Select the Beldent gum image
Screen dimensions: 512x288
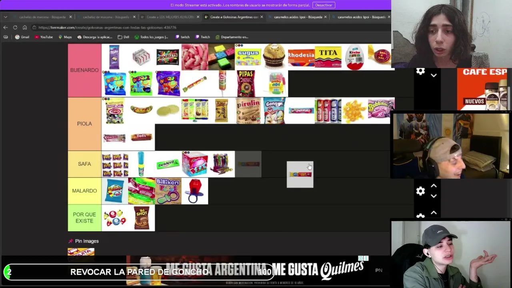click(x=168, y=164)
